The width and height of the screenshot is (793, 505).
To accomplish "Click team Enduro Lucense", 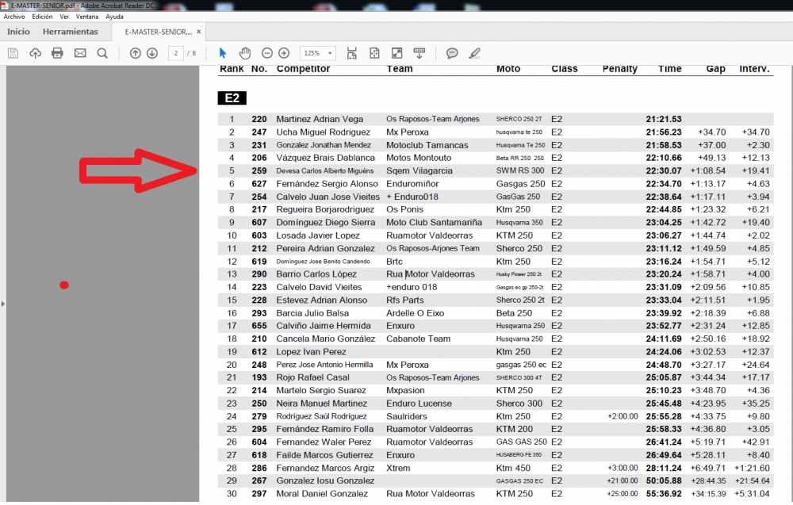I will [x=419, y=404].
